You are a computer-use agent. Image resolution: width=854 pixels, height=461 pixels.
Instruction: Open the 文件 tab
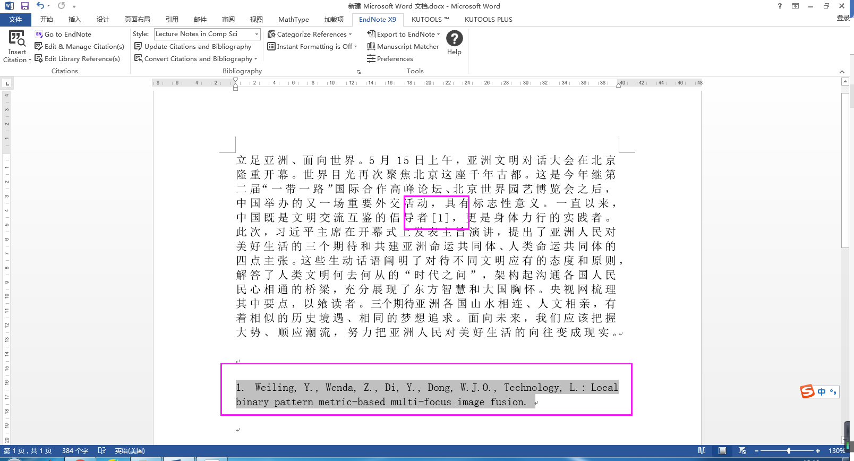coord(15,20)
